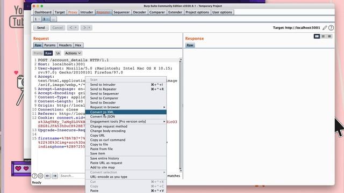
Task: Open the help icon beside Target
Action: pos(331,28)
